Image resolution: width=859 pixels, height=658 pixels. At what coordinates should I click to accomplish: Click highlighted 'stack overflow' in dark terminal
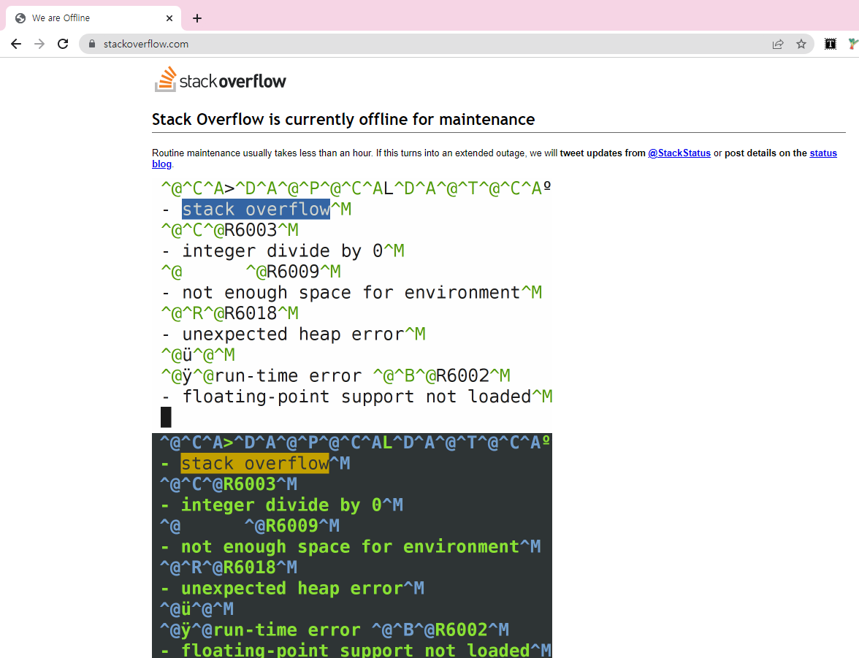[255, 464]
